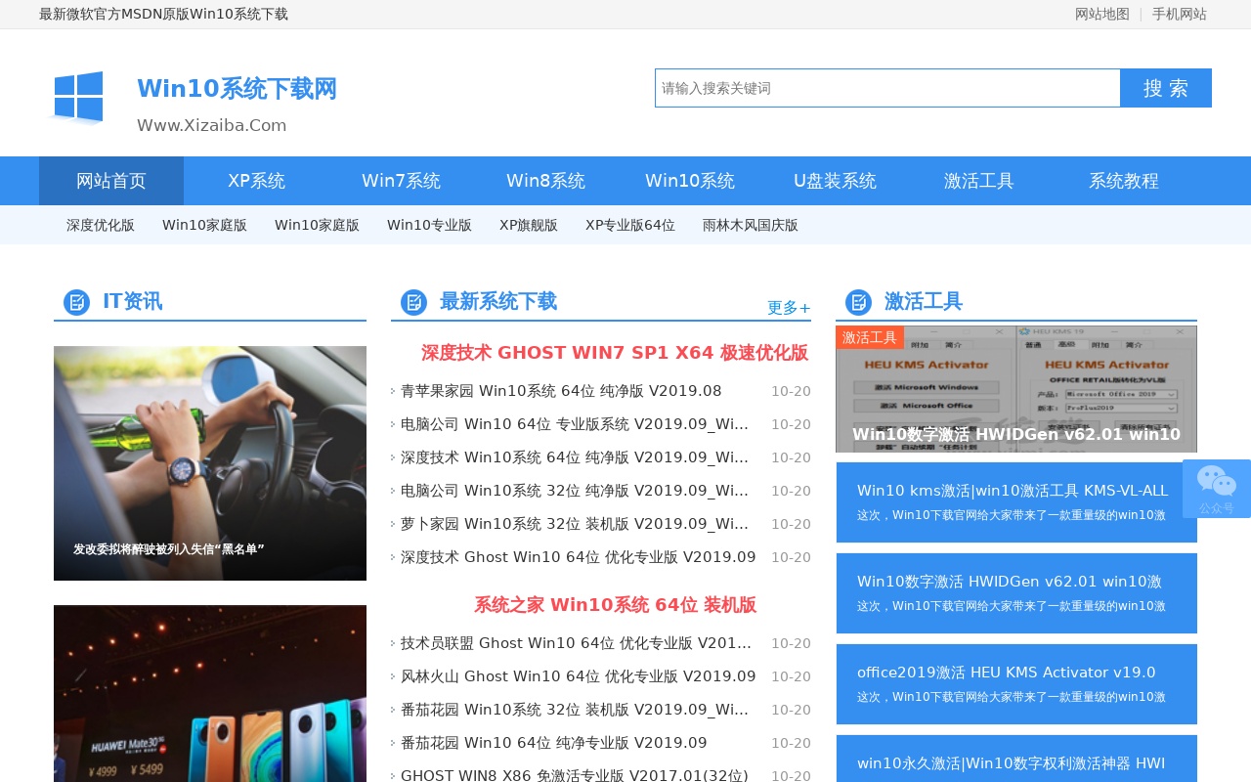Open the 网站首页 nav tab
The image size is (1251, 782).
tap(111, 181)
